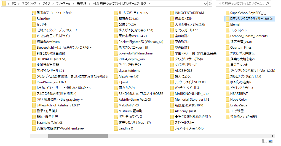The image size is (281, 146).
Task: Select Landhia X folder icon
Action: [x=116, y=128]
